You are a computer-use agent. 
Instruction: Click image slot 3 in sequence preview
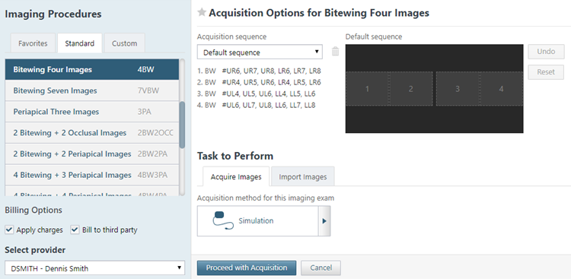[x=458, y=89]
